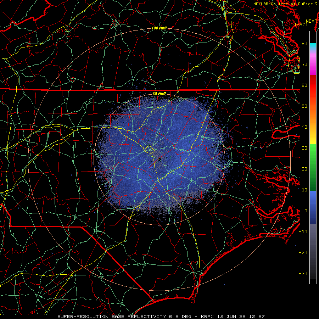Click the 10 value on the dBZ scale
The image size is (319, 319).
304,190
